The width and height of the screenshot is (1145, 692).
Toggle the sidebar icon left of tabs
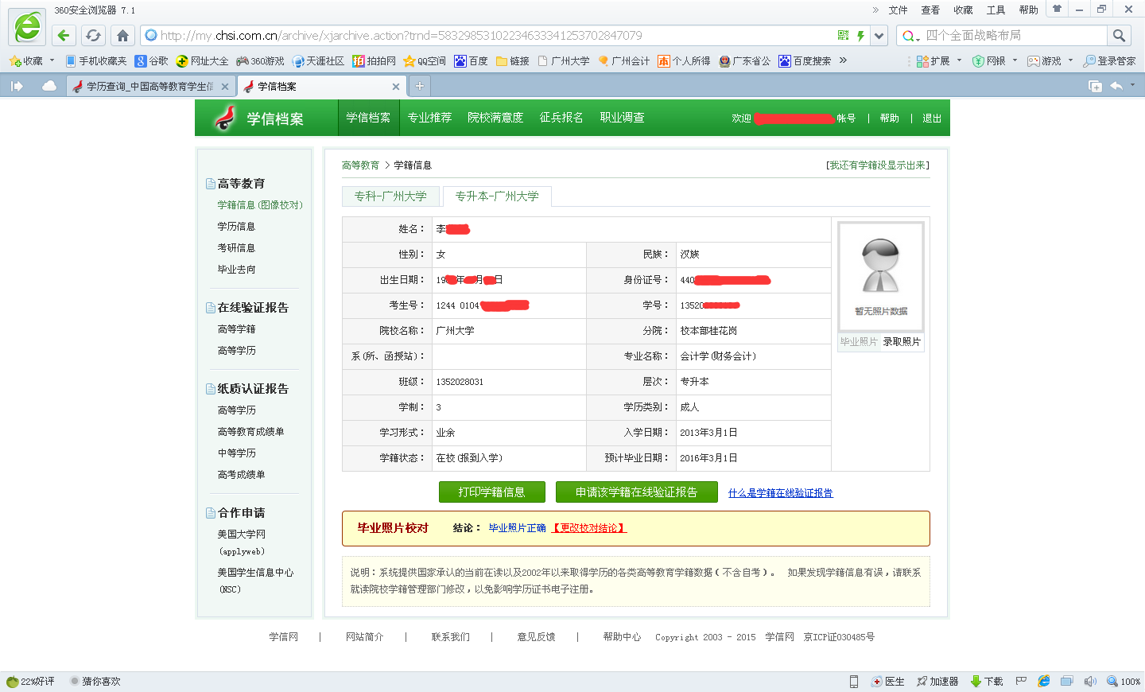(x=17, y=86)
